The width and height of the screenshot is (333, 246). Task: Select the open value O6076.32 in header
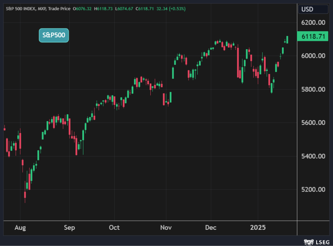pyautogui.click(x=82, y=9)
